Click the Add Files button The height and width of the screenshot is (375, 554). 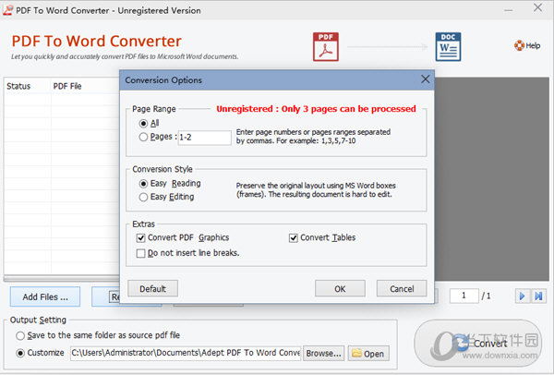click(x=45, y=296)
